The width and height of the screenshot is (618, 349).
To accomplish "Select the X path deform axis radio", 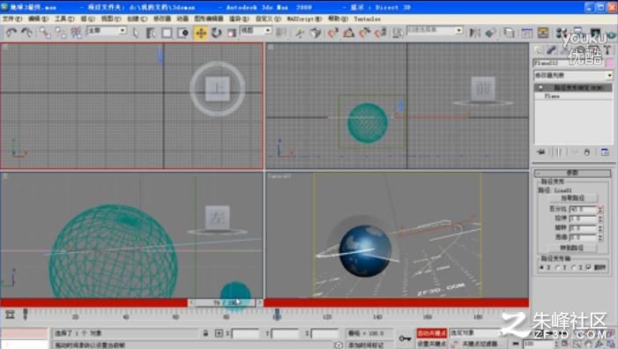I will (542, 267).
